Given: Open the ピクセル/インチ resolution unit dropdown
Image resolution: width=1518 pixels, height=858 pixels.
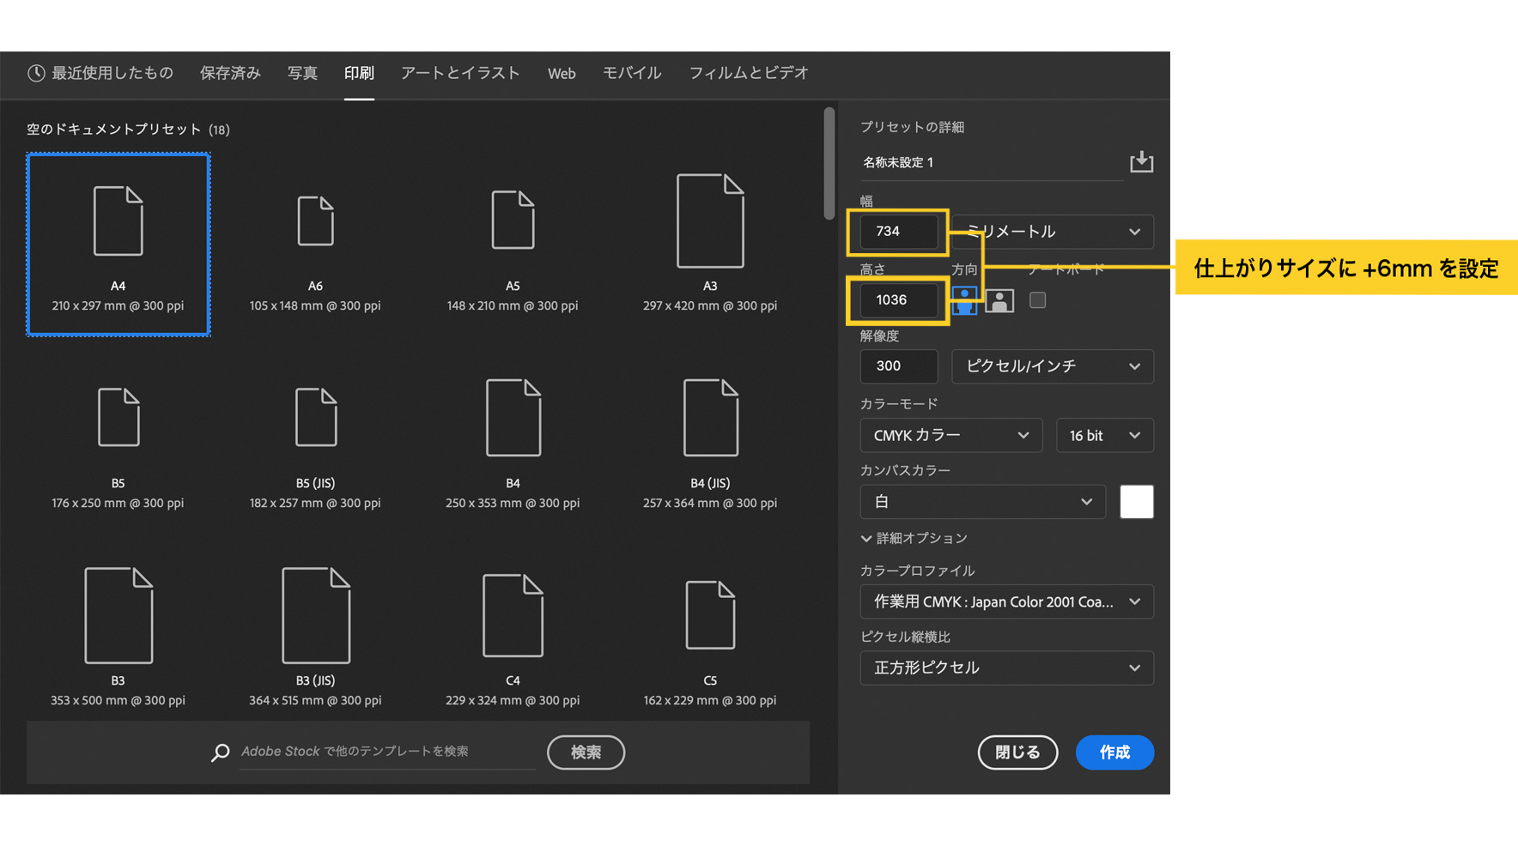Looking at the screenshot, I should pyautogui.click(x=1053, y=366).
